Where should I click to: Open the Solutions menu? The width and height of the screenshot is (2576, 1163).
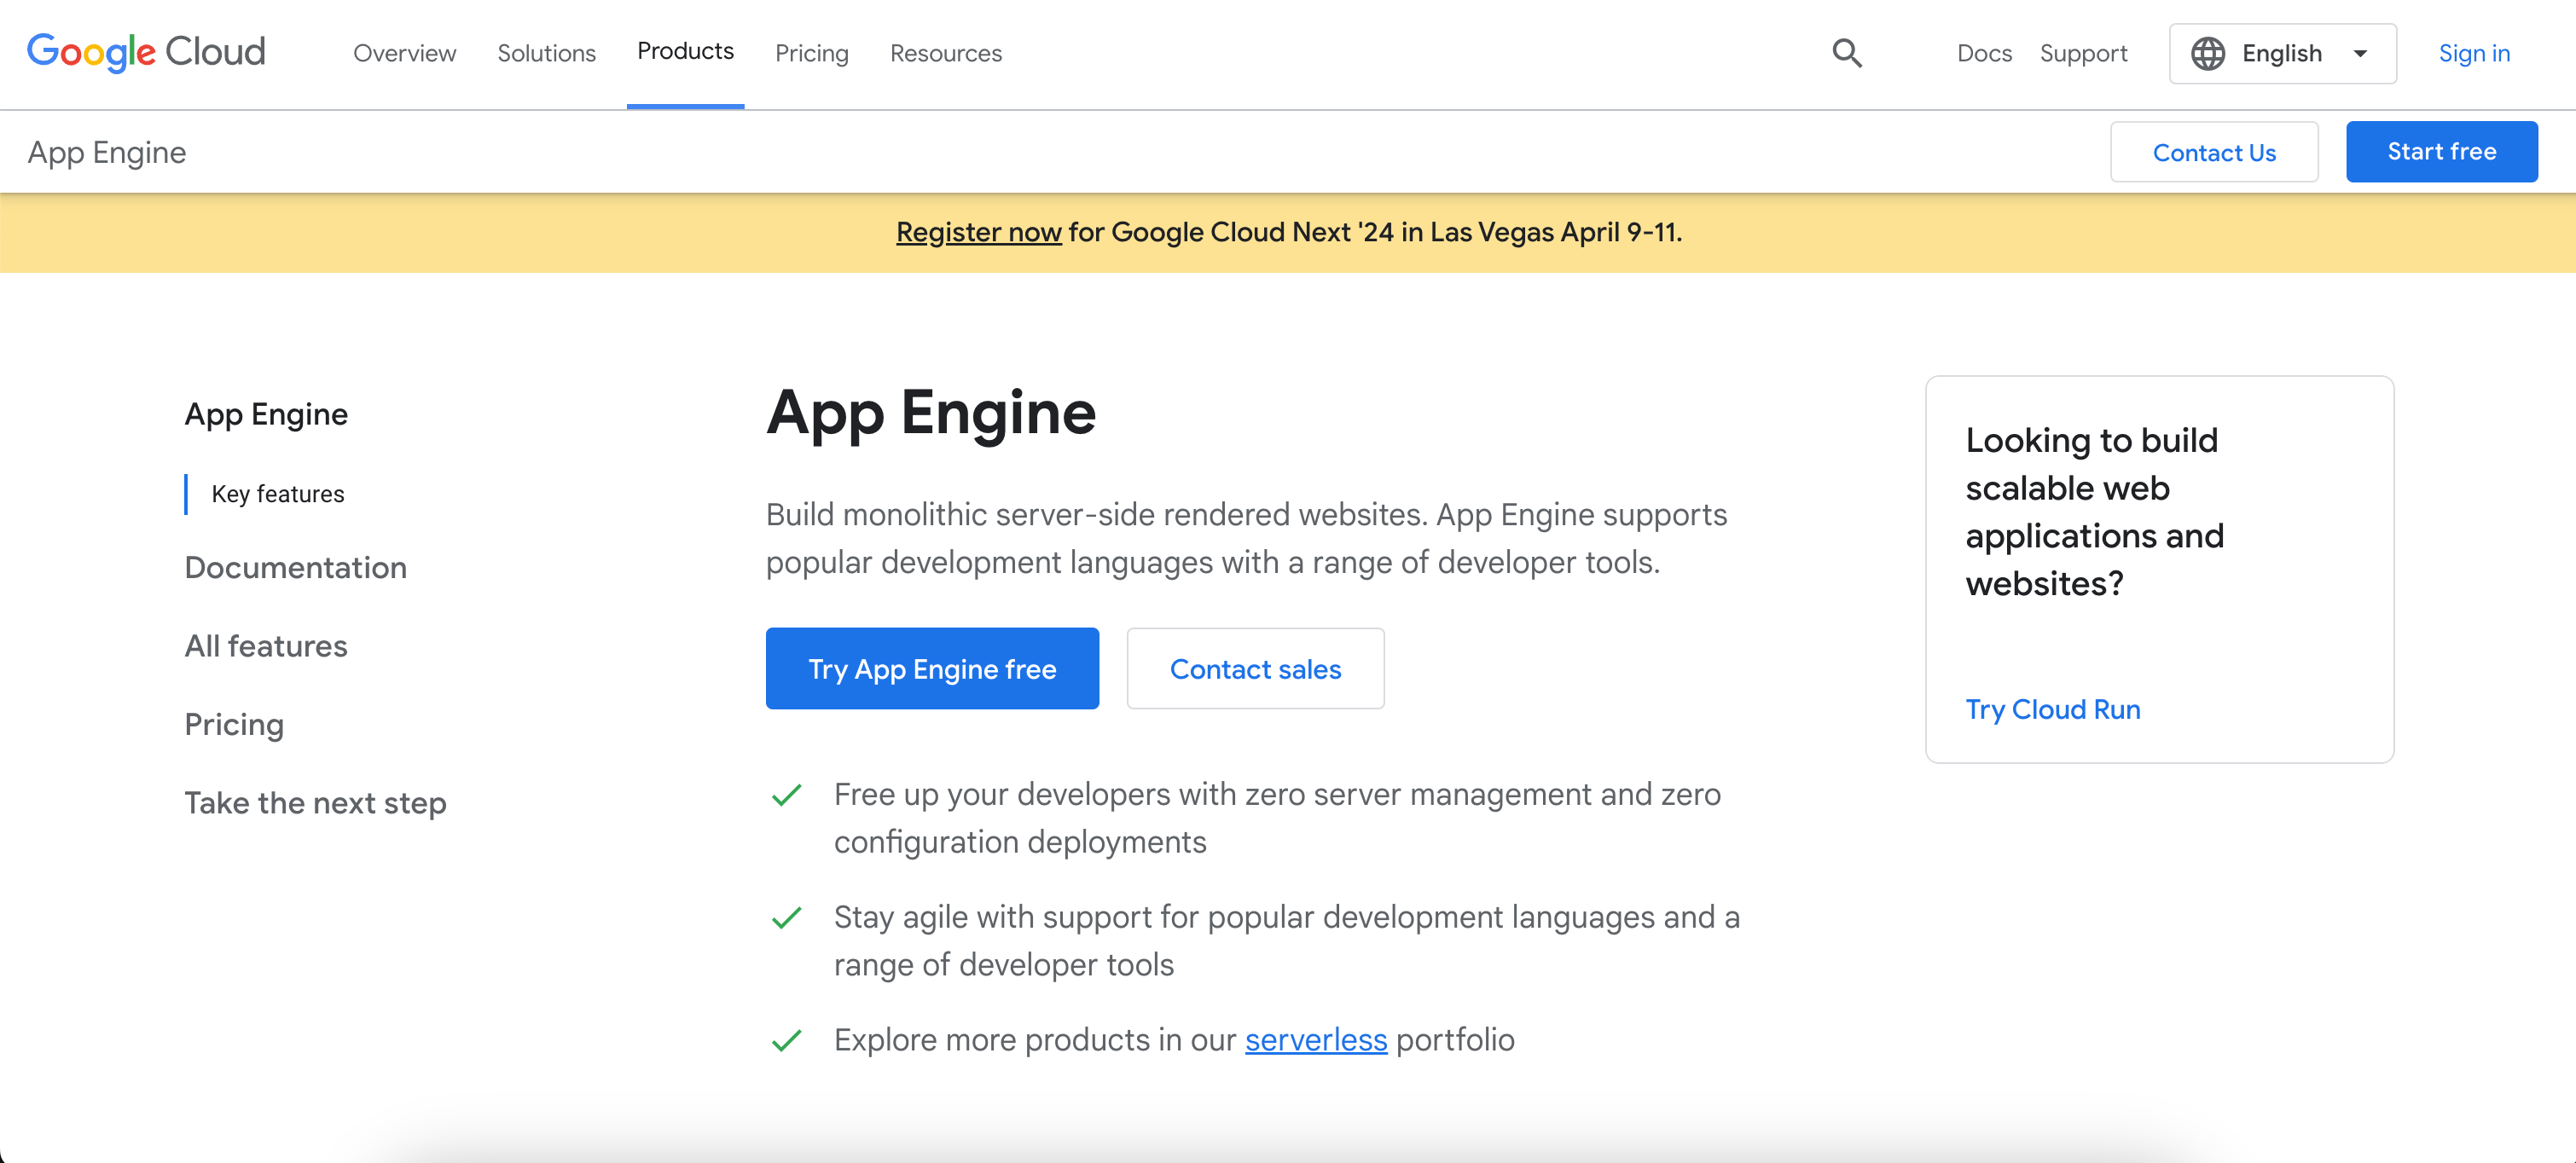[x=546, y=53]
